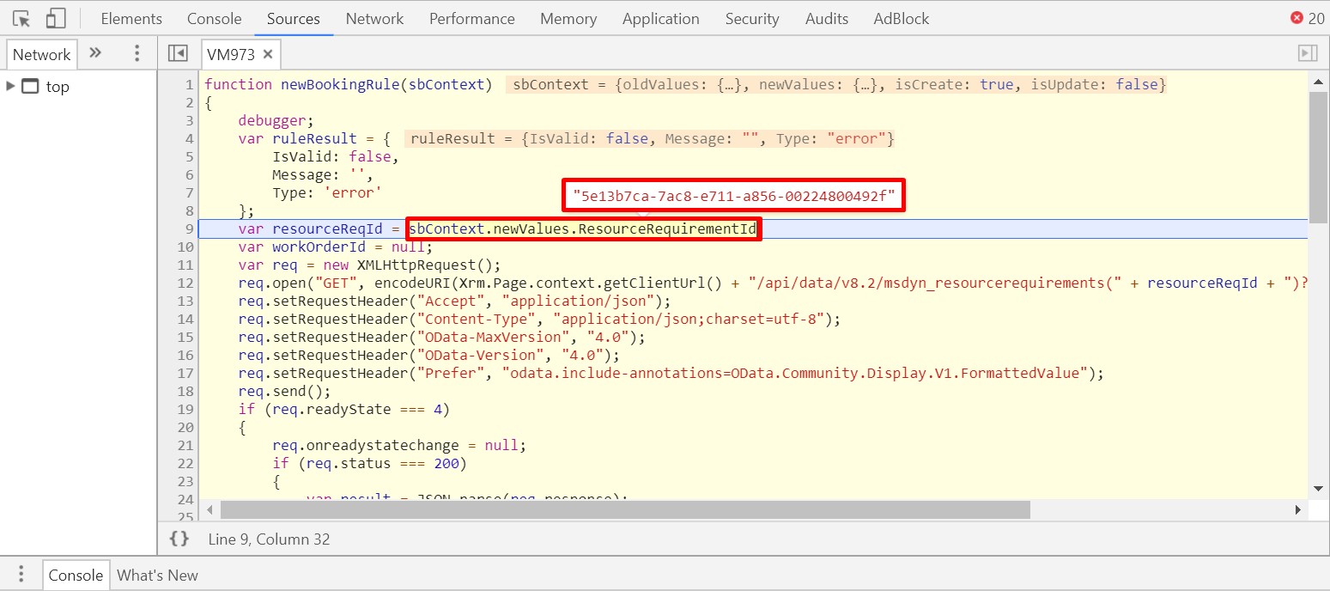Click the inline sbContext value preview

tap(835, 84)
